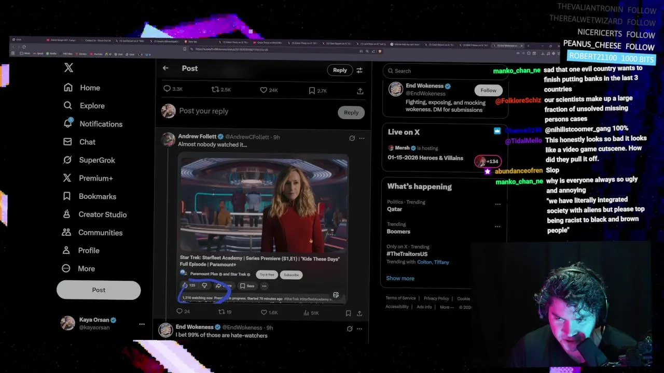Open Notifications in the sidebar

pos(93,124)
